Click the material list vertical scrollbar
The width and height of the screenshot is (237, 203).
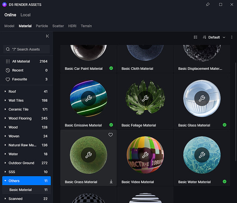tap(235, 112)
